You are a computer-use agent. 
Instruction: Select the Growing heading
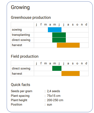20,7
